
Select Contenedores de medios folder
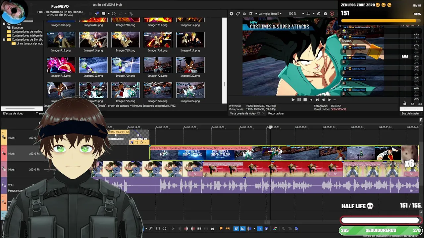pos(25,32)
